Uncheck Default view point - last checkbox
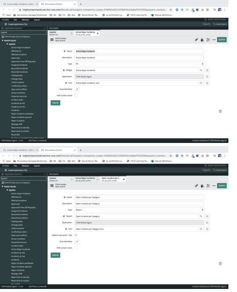 [x=76, y=235]
